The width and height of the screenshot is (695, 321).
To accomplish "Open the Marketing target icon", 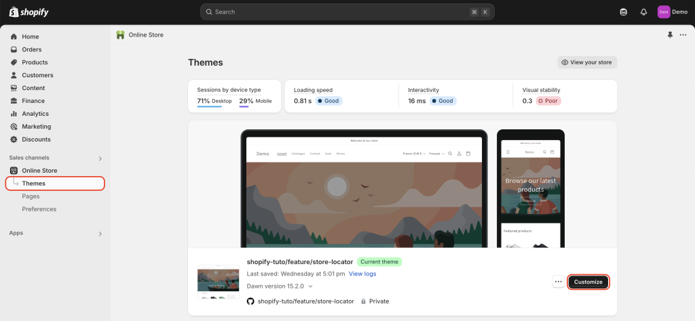I will (14, 127).
